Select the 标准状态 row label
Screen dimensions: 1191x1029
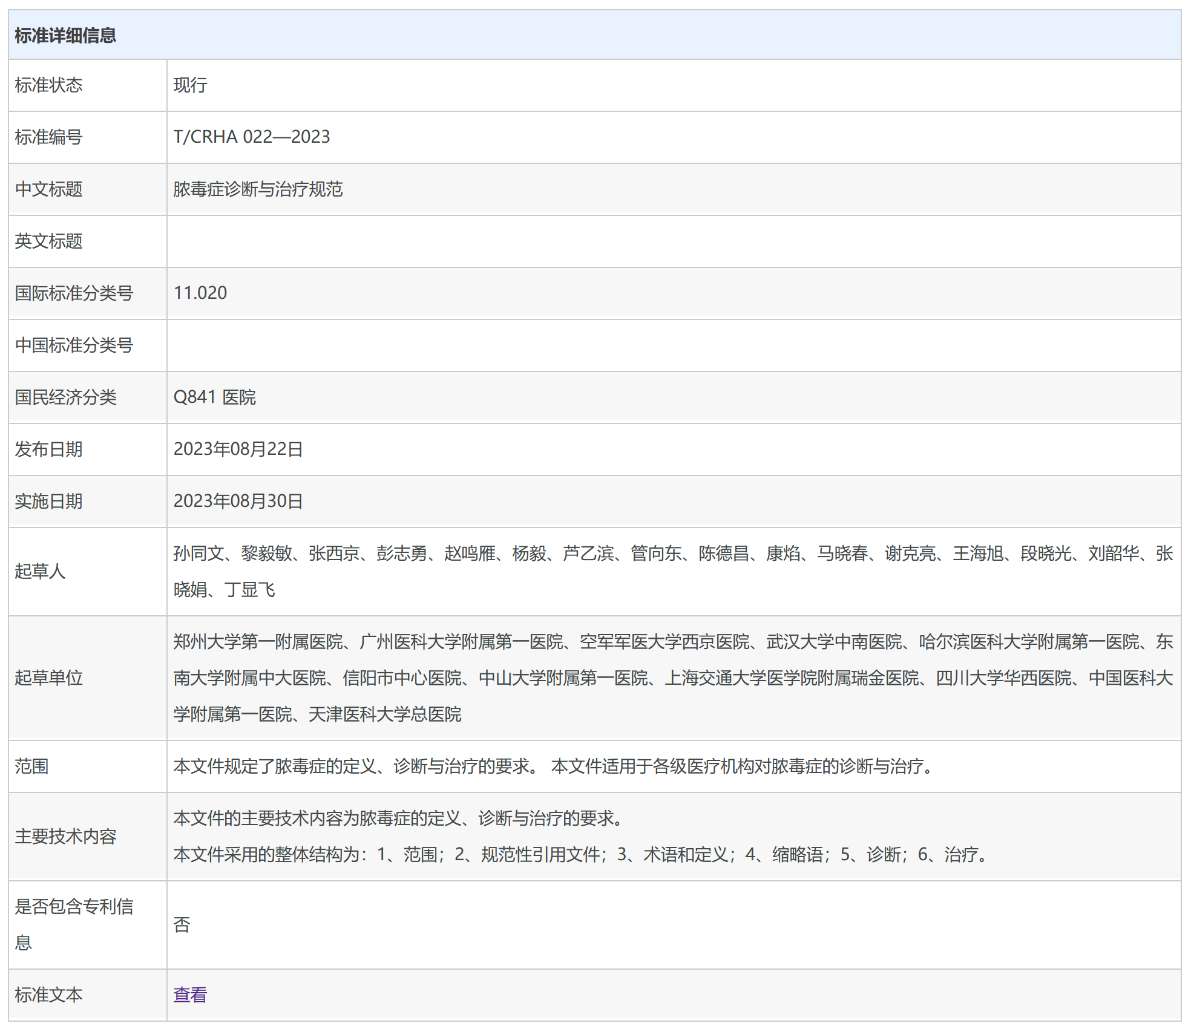click(48, 85)
